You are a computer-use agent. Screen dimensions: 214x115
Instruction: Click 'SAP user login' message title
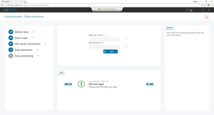[x=96, y=84]
